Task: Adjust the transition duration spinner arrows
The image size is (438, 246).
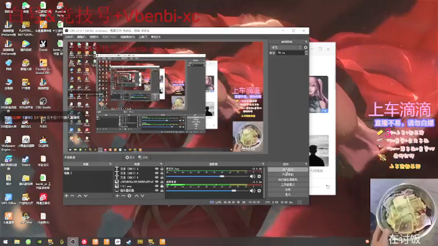Action: tap(306, 53)
